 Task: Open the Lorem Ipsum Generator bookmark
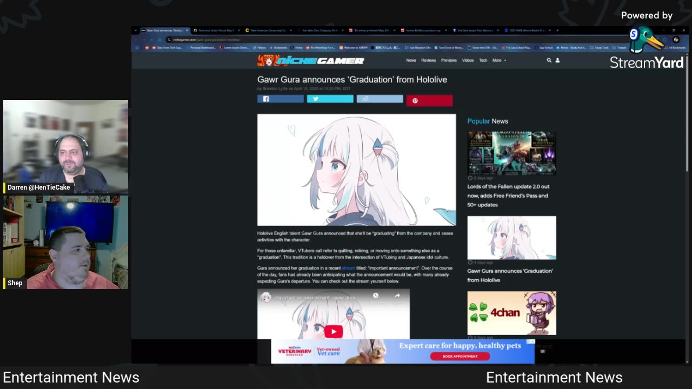(x=234, y=48)
